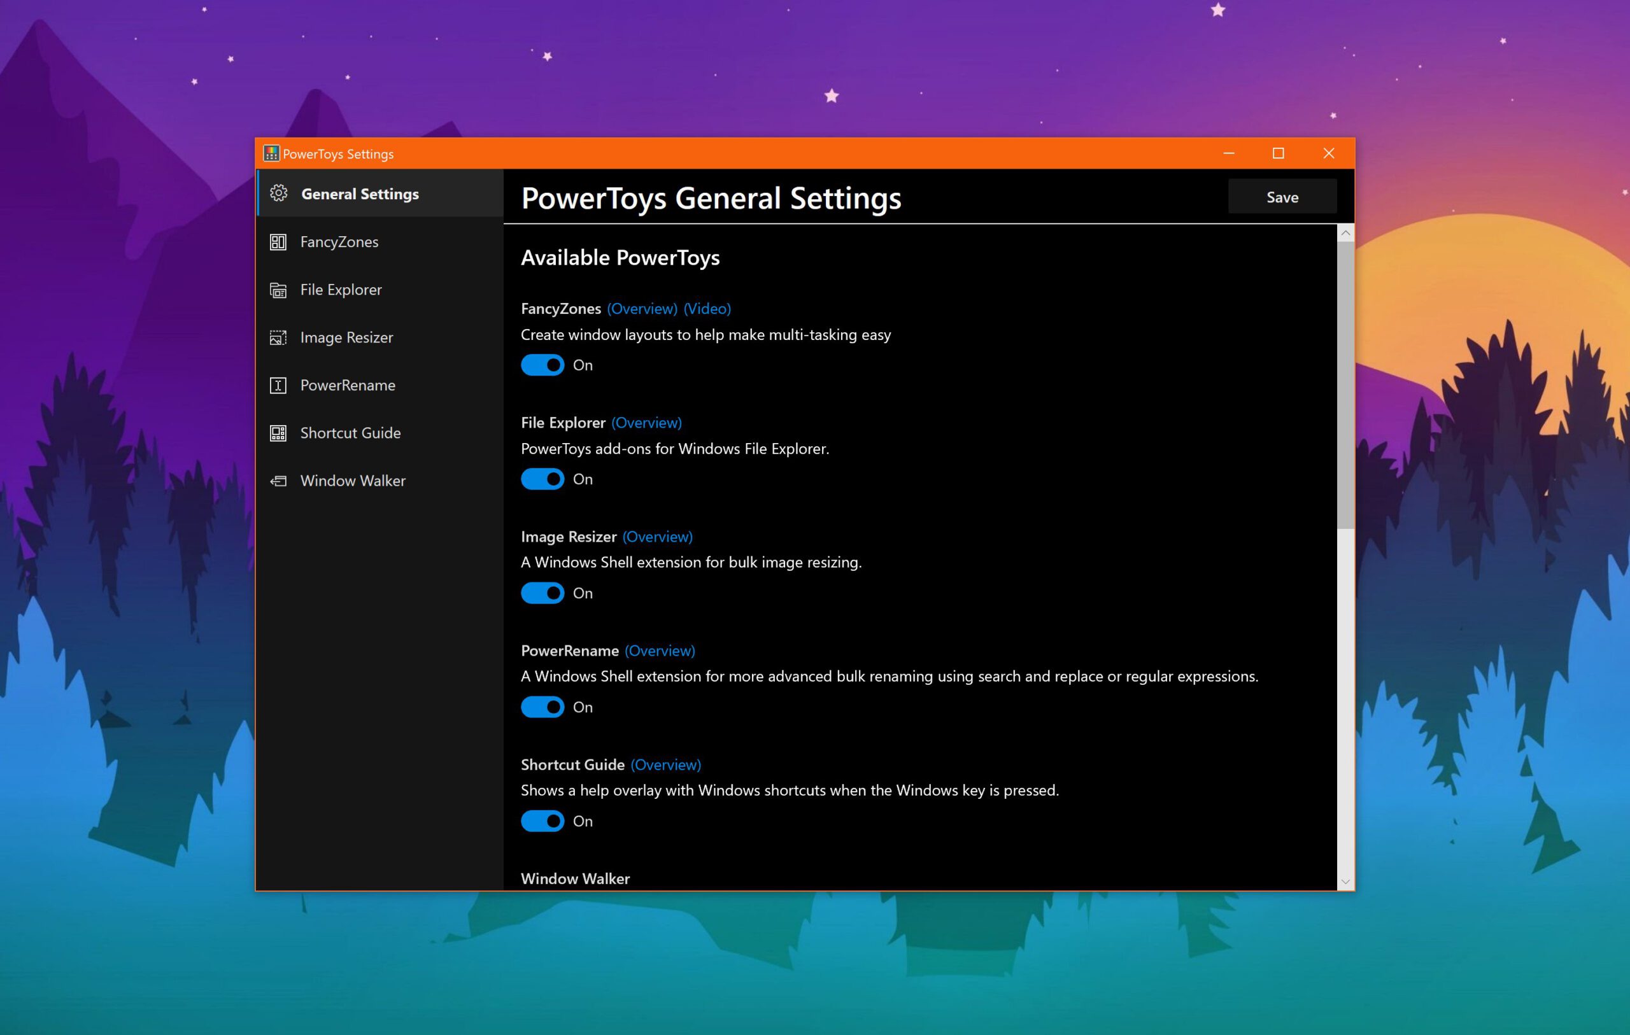Click the Window Walker sidebar icon
The height and width of the screenshot is (1035, 1630).
(x=278, y=481)
